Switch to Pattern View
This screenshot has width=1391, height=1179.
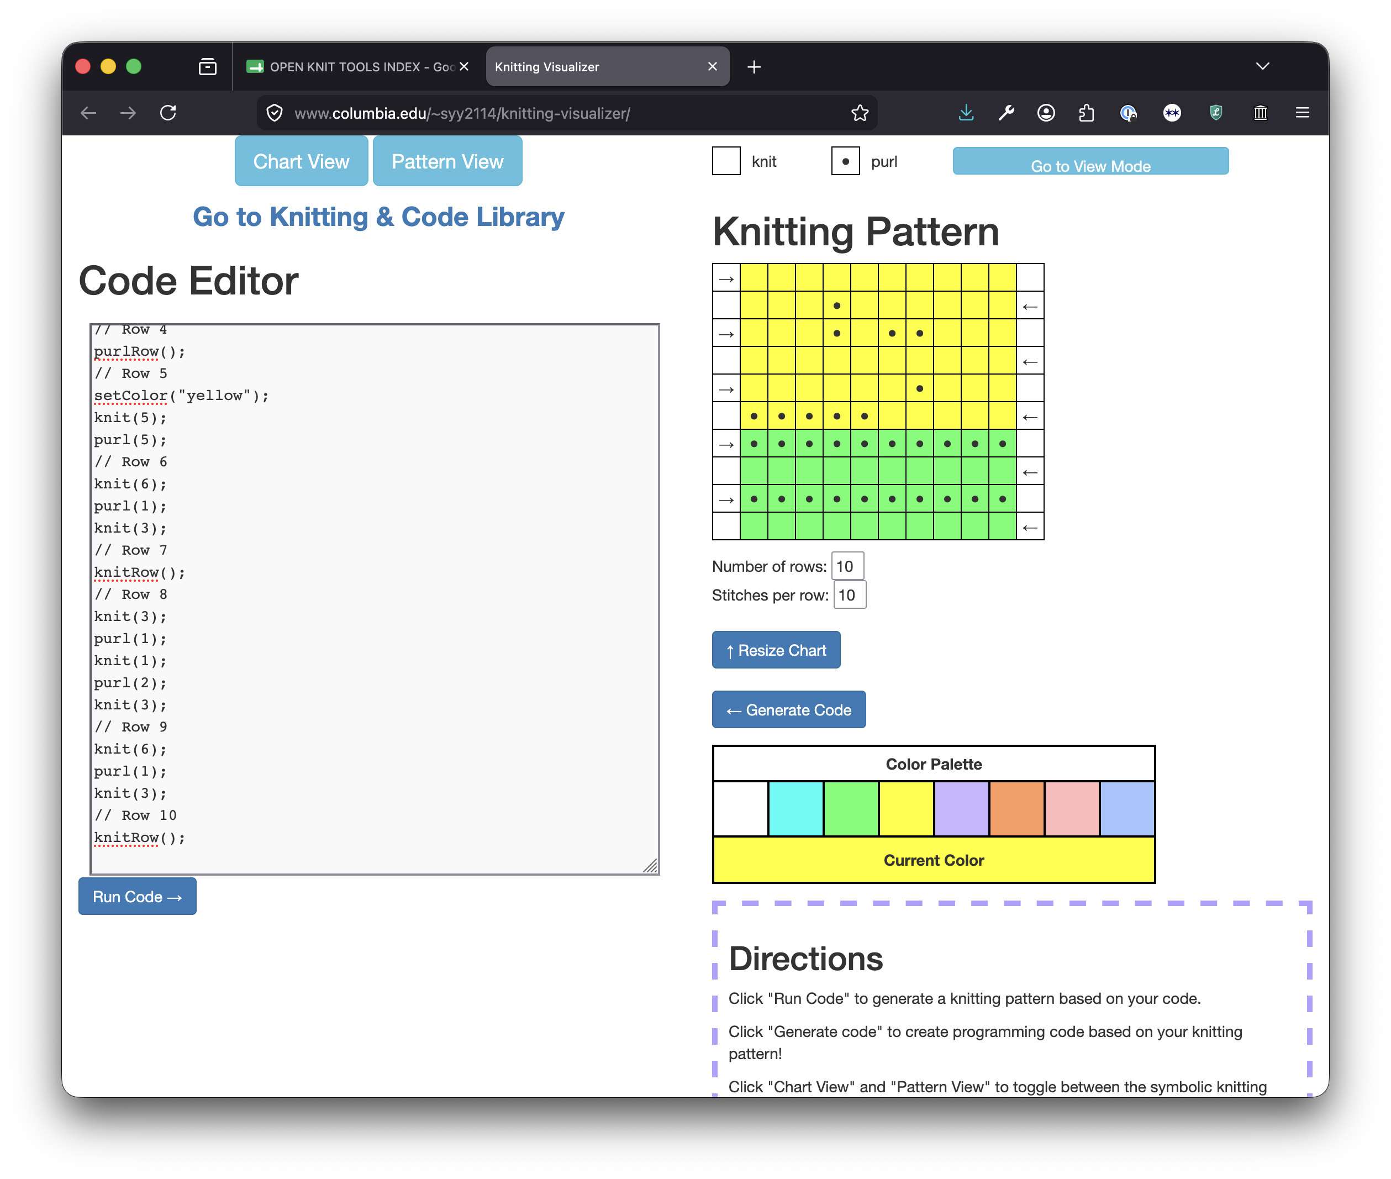click(x=447, y=161)
